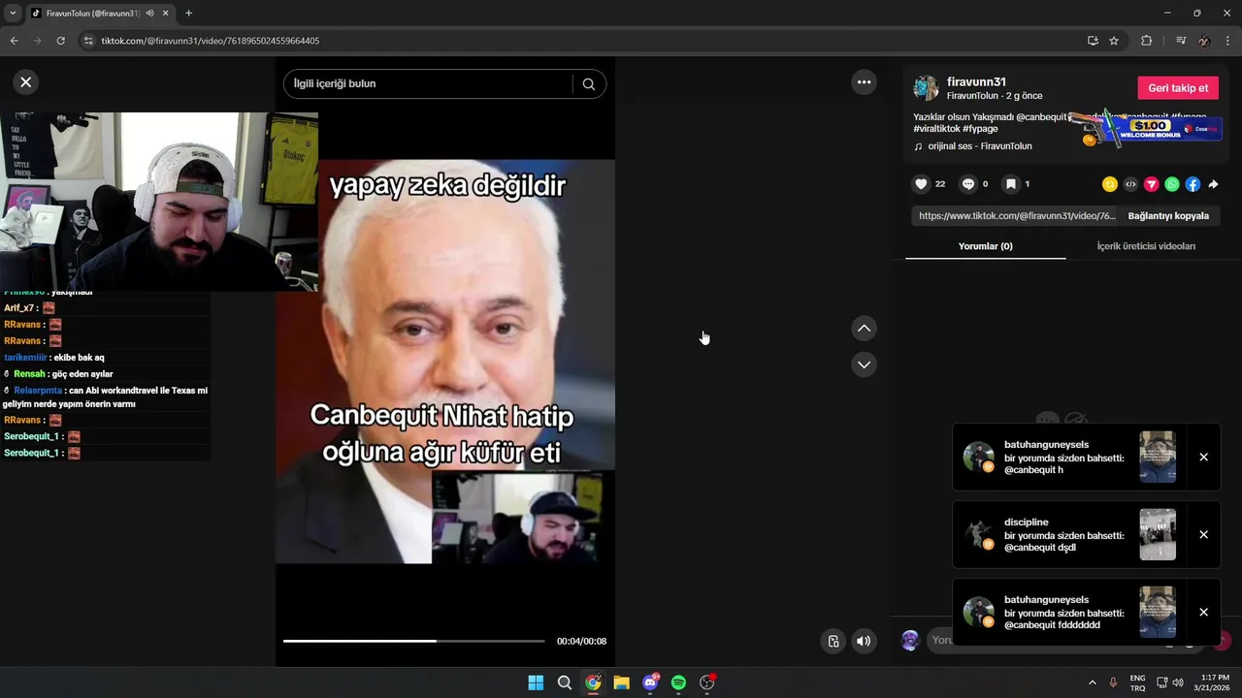
Task: Open clock showing 1:17 PM
Action: [1214, 682]
